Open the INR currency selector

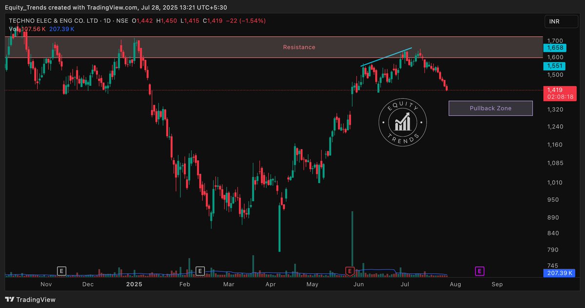click(561, 21)
